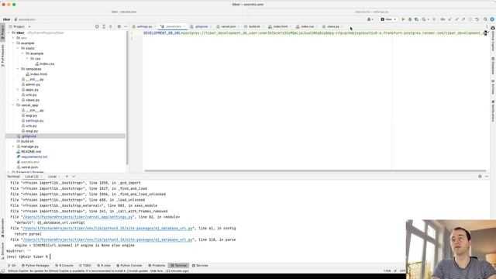Open the TODO tool window

(x=85, y=265)
